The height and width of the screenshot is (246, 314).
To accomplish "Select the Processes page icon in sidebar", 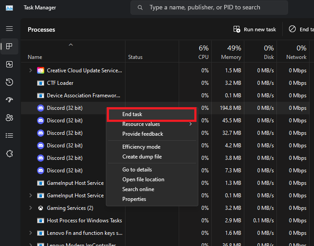I will [9, 46].
